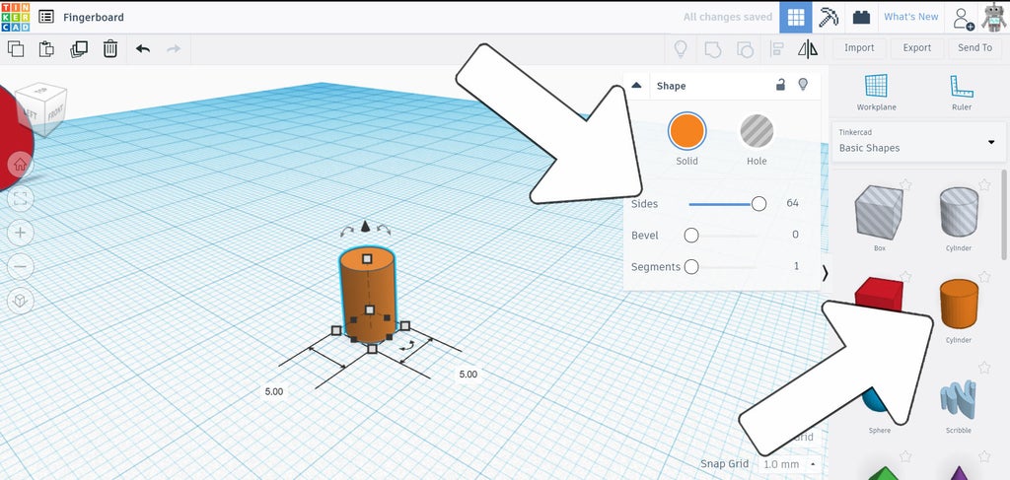Set shape to Solid orange swatch

tap(687, 131)
